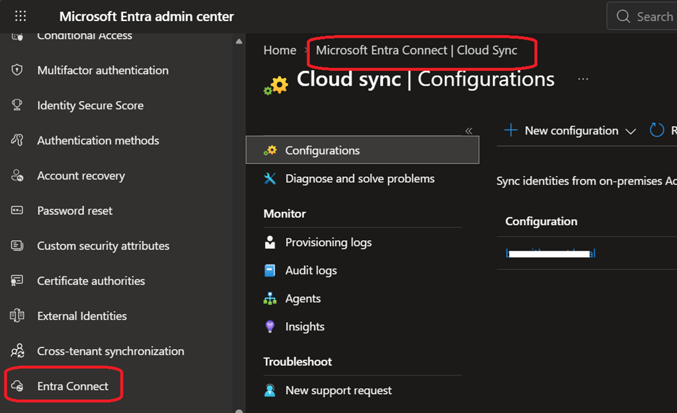The width and height of the screenshot is (677, 413).
Task: Click the Authentication methods icon
Action: point(17,140)
